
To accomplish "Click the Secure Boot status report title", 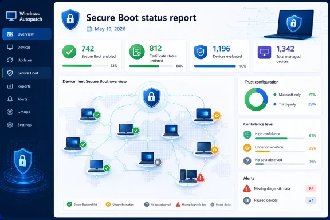I will pyautogui.click(x=141, y=18).
